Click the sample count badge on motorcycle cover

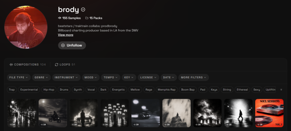(43, 124)
